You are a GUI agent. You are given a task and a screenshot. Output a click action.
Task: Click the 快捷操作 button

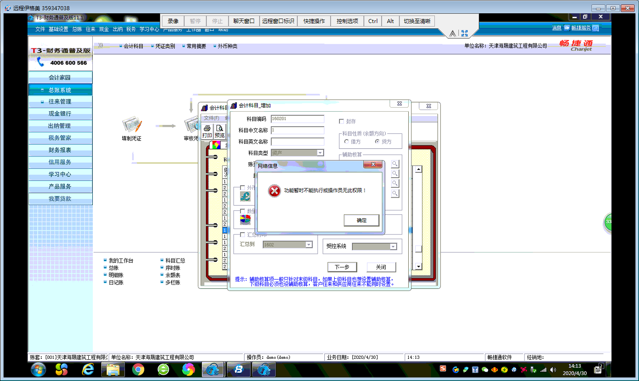(314, 21)
